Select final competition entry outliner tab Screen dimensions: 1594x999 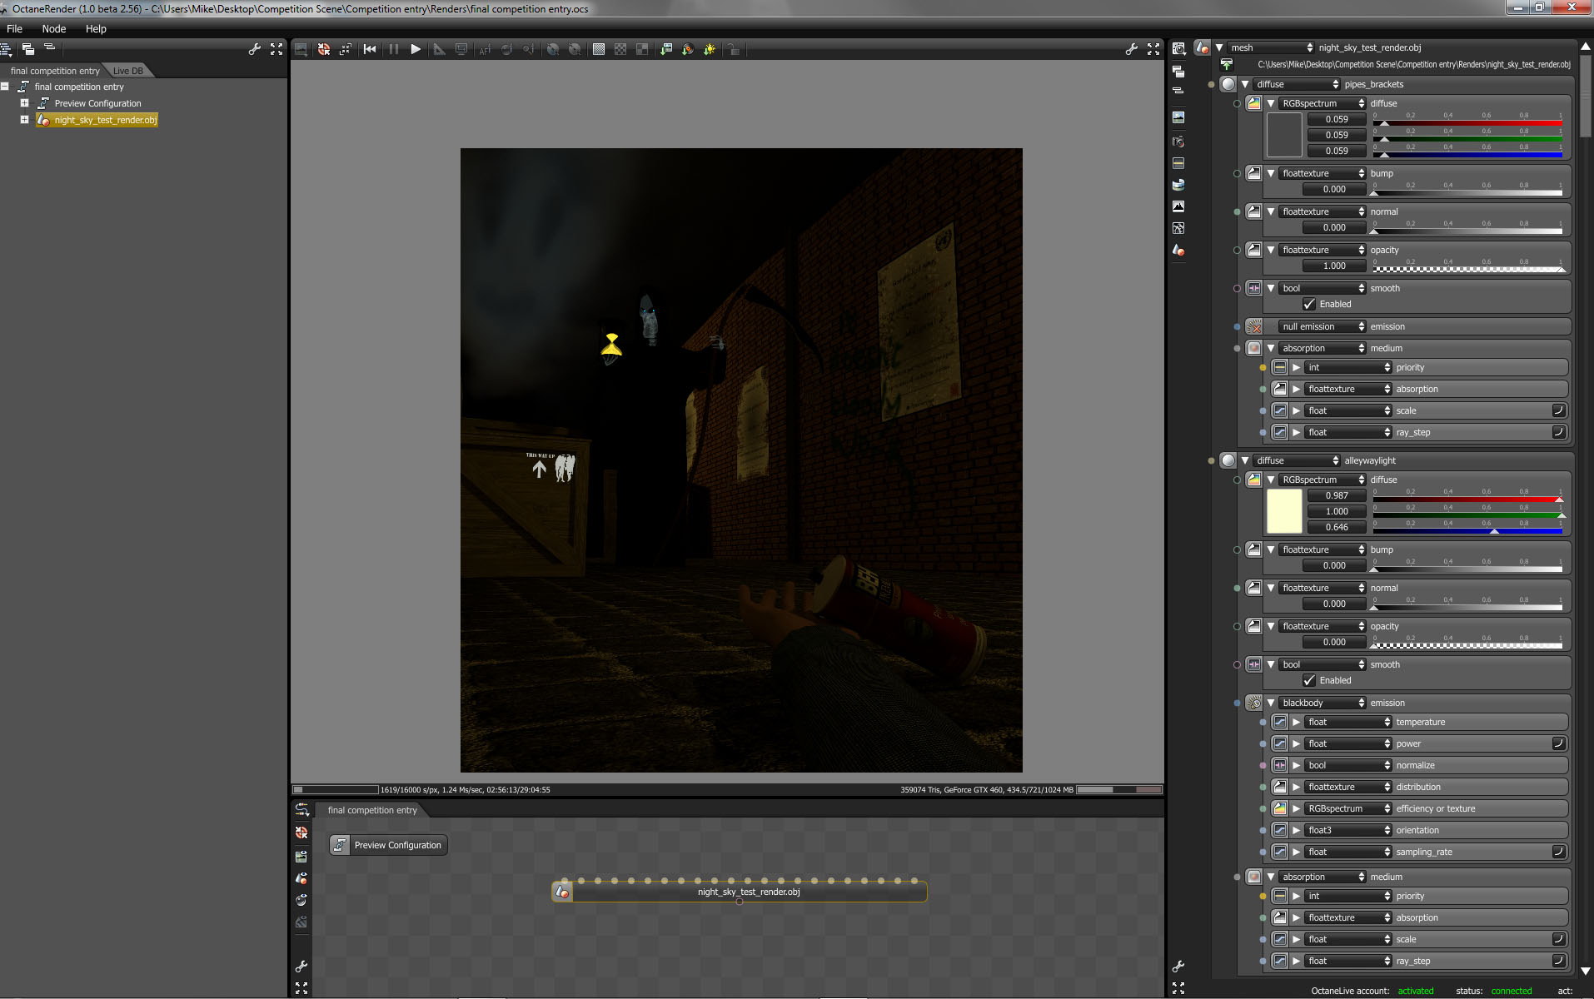tap(55, 72)
